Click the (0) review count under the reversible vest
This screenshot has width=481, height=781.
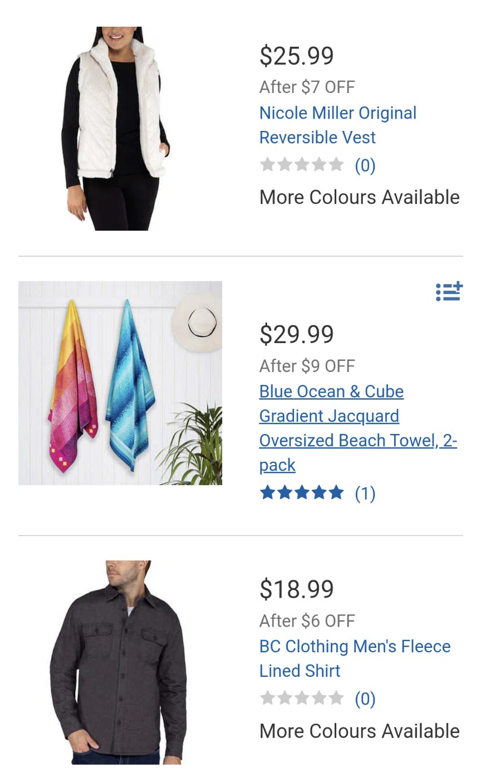(365, 165)
